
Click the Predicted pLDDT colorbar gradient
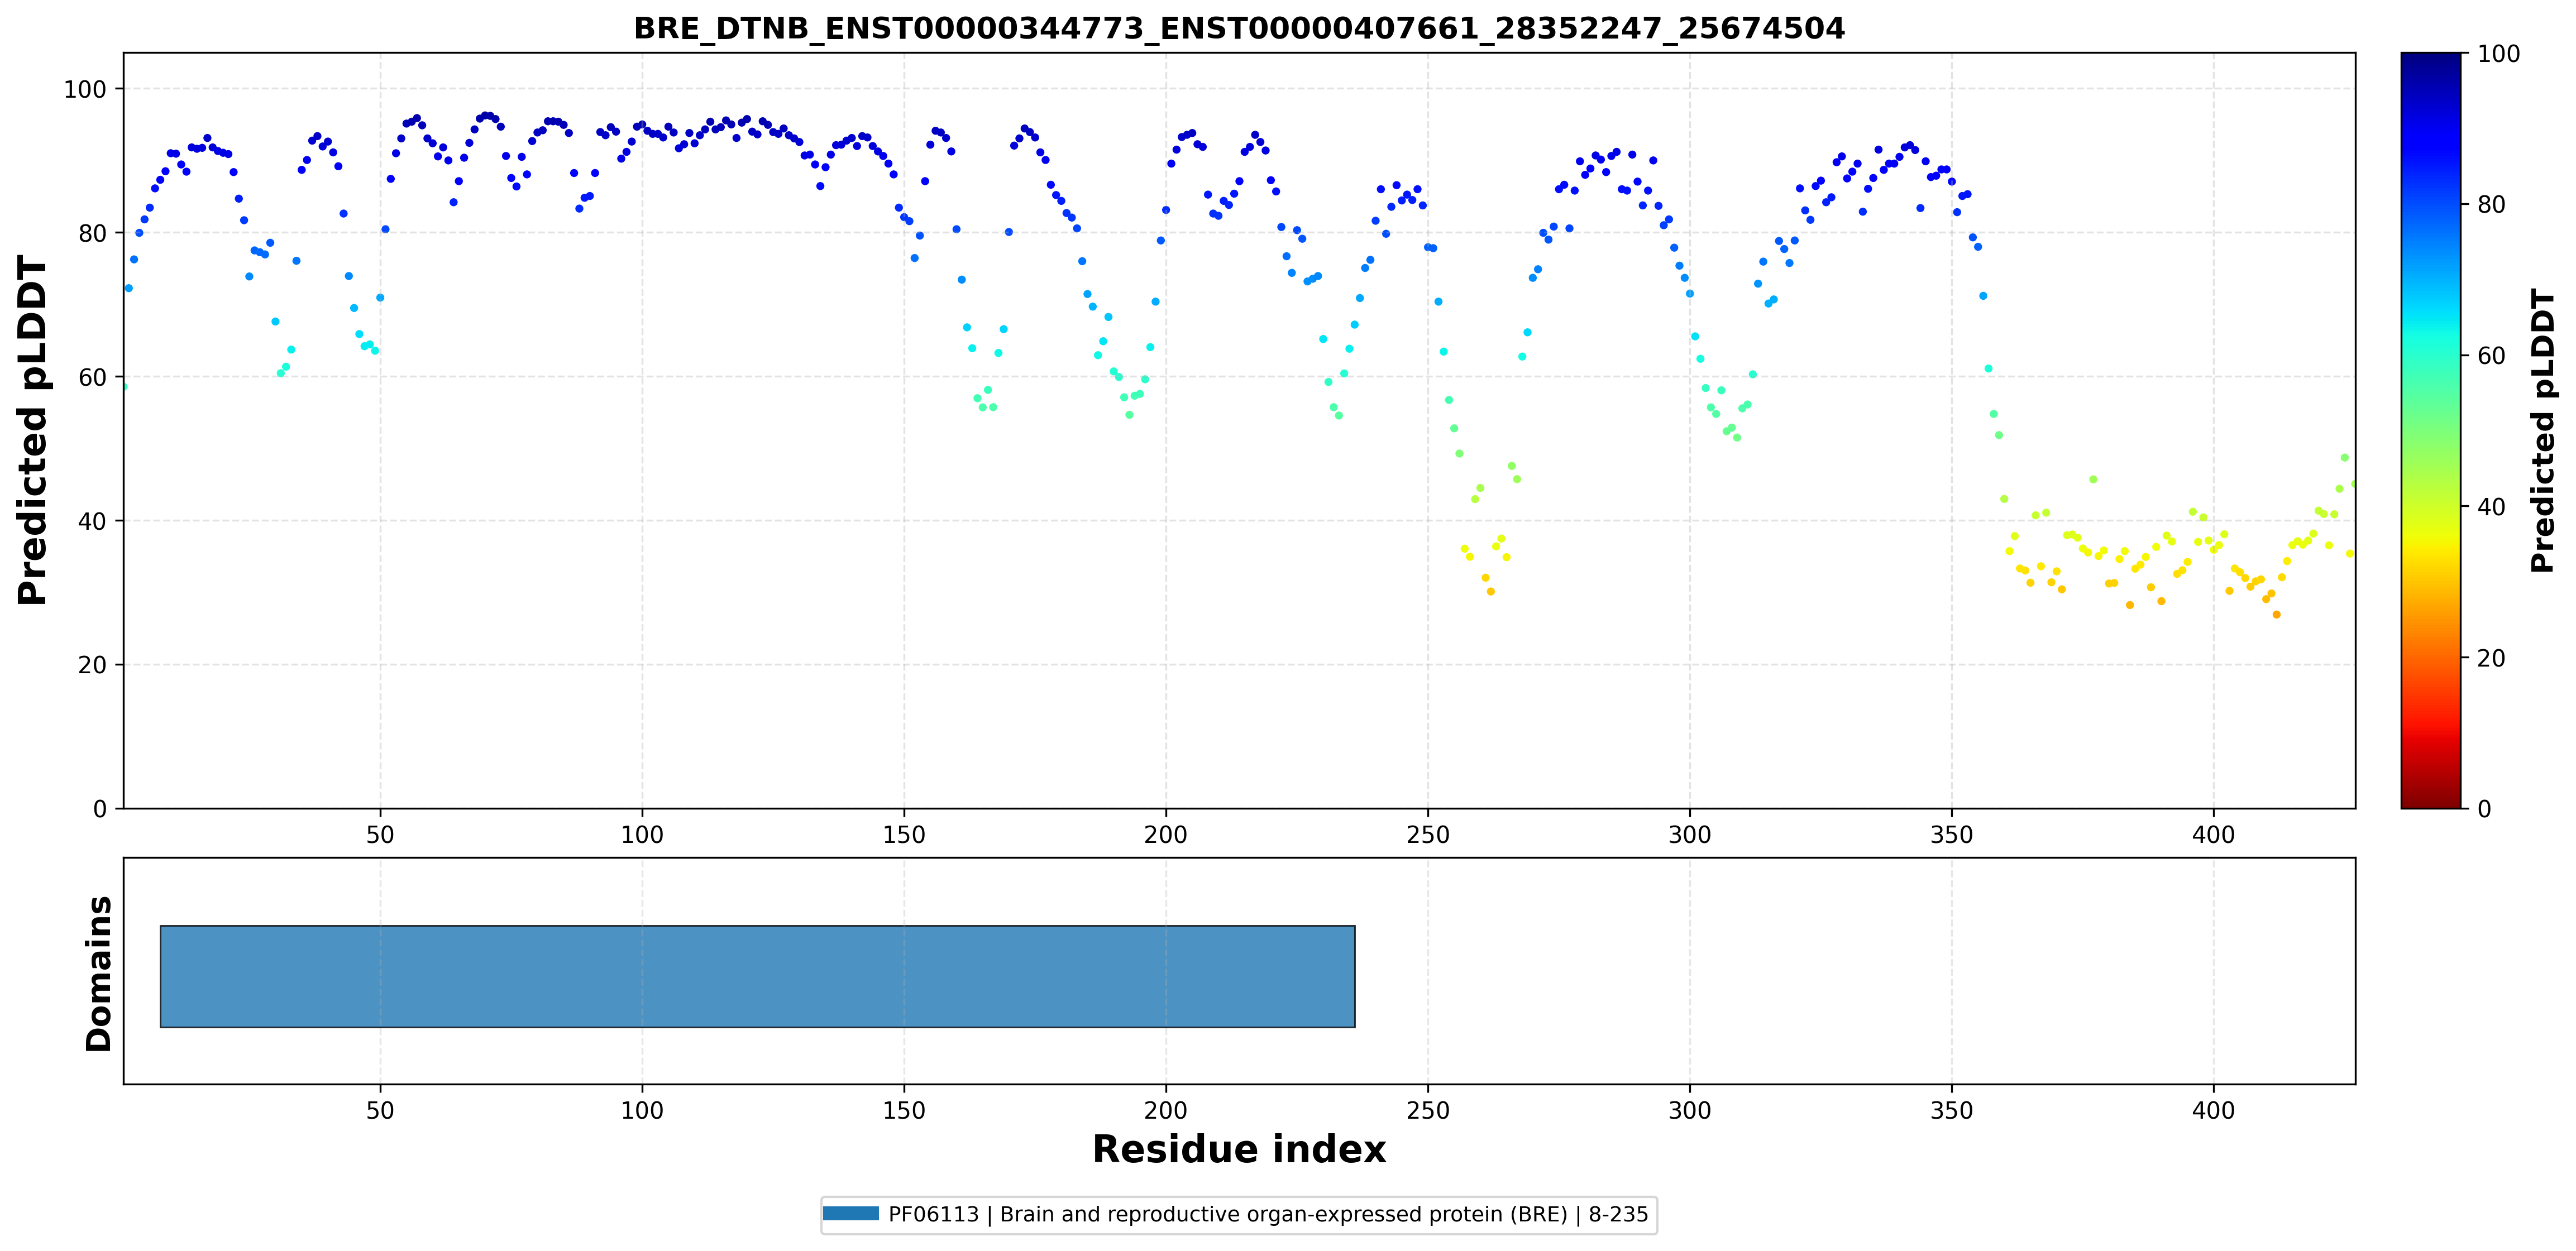2430,430
